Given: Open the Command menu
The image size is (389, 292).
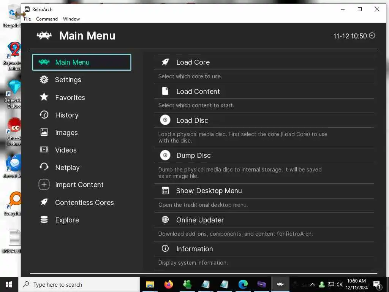Looking at the screenshot, I should pyautogui.click(x=47, y=19).
